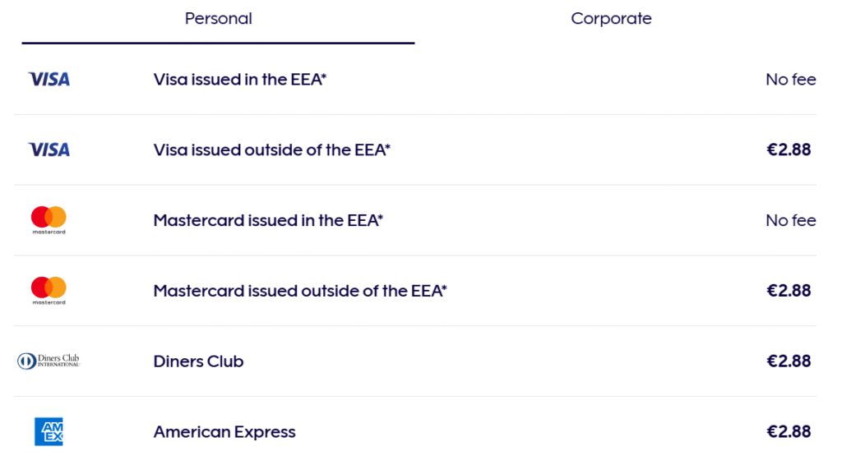
Task: Click 'Mastercard issued outside of the EEA*' text
Action: [x=300, y=291]
